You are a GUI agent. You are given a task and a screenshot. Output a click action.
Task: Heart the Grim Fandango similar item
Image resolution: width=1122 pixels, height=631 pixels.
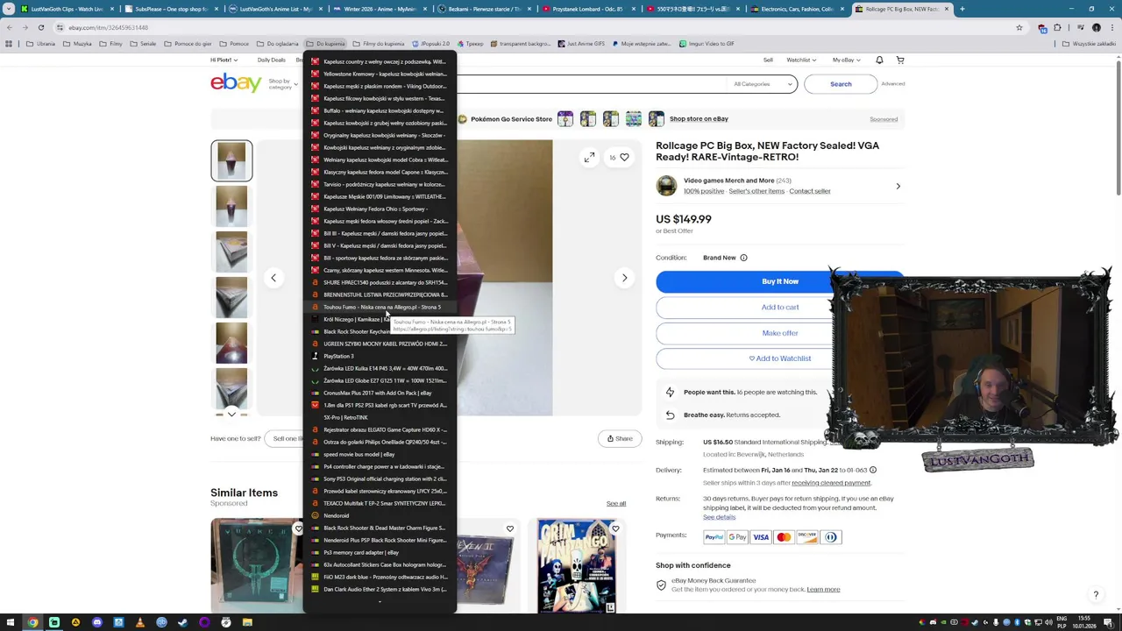coord(614,529)
